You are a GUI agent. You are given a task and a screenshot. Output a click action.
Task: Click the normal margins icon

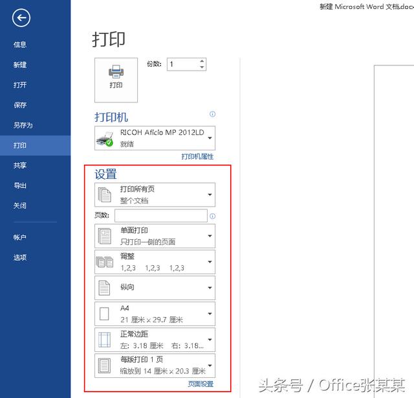point(104,340)
